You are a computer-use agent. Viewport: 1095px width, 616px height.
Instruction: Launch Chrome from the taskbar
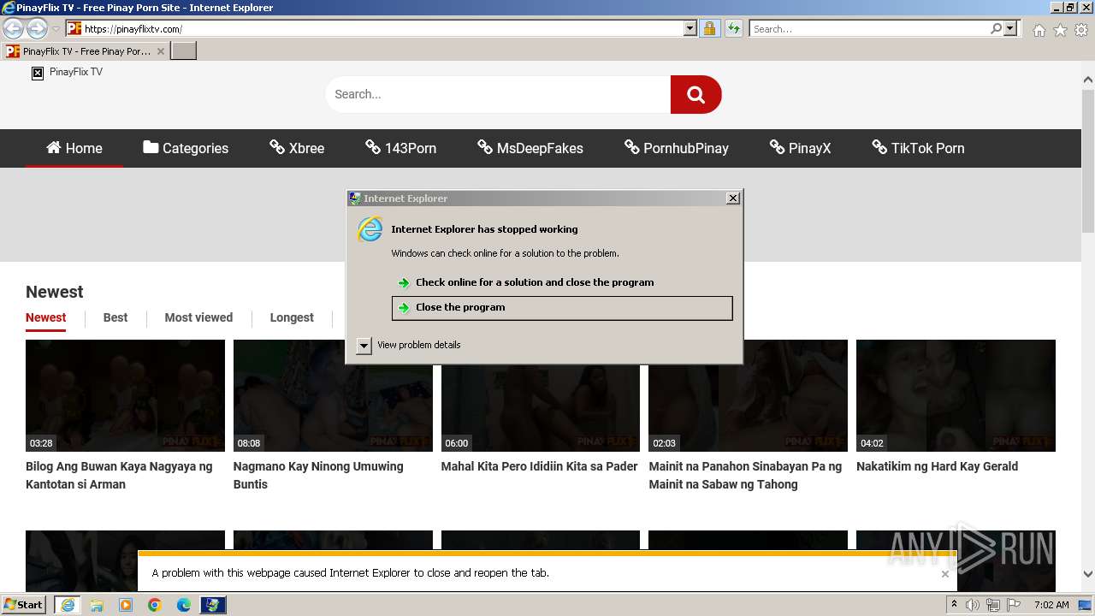click(155, 605)
